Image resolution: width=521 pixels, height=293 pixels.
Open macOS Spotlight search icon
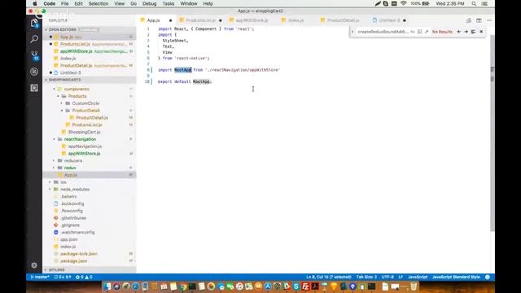click(x=474, y=3)
